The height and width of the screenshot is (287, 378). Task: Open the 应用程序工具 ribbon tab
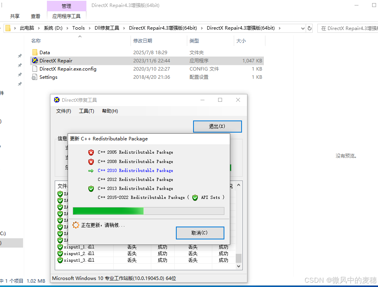pyautogui.click(x=66, y=16)
